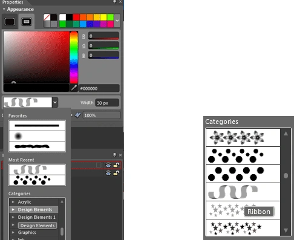Choose the ribbon brush in Most Recent
Screen dimensions: 294x240
tap(37, 170)
